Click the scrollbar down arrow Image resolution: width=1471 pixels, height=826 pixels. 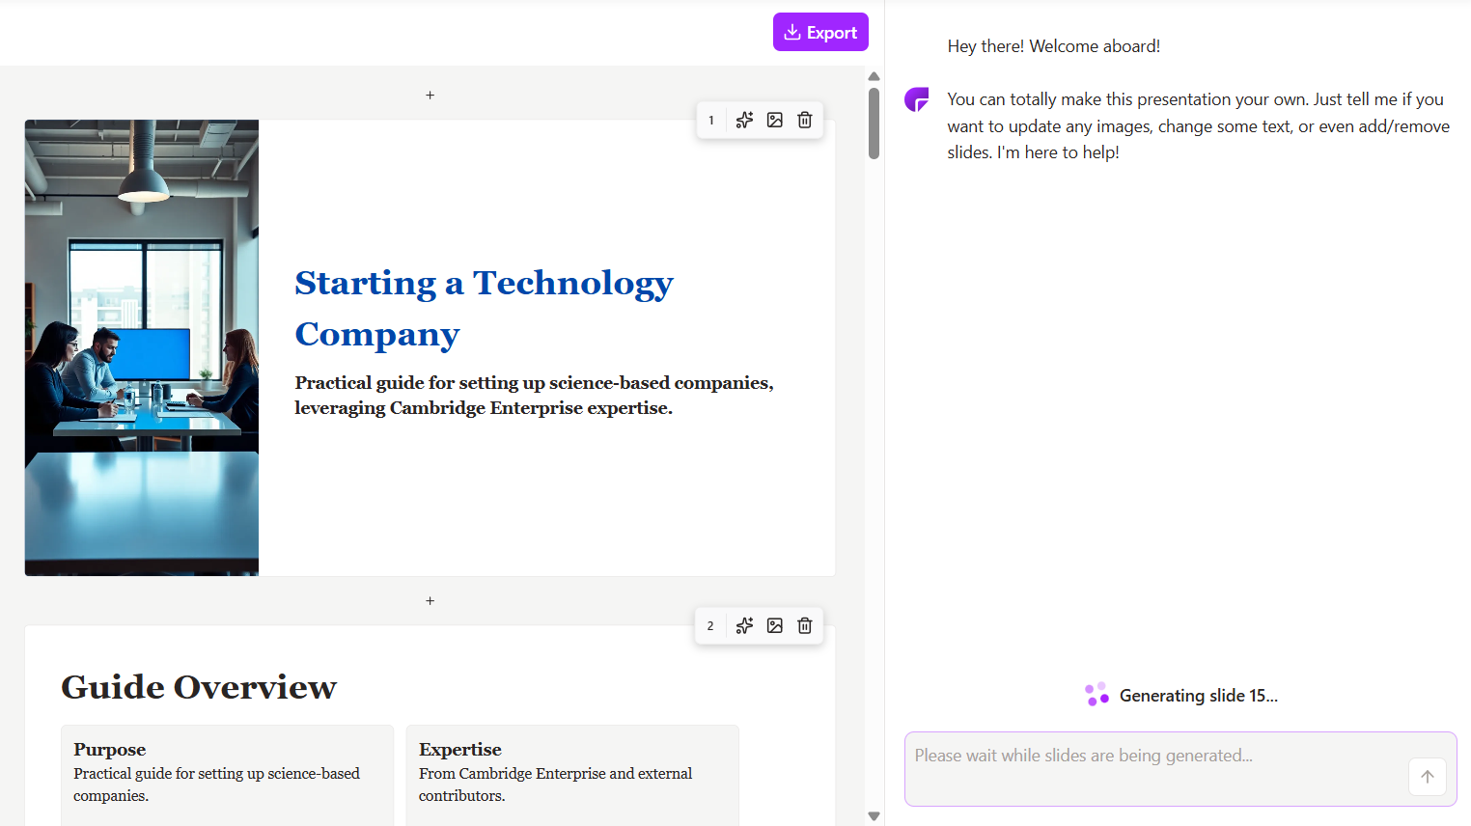click(x=874, y=816)
